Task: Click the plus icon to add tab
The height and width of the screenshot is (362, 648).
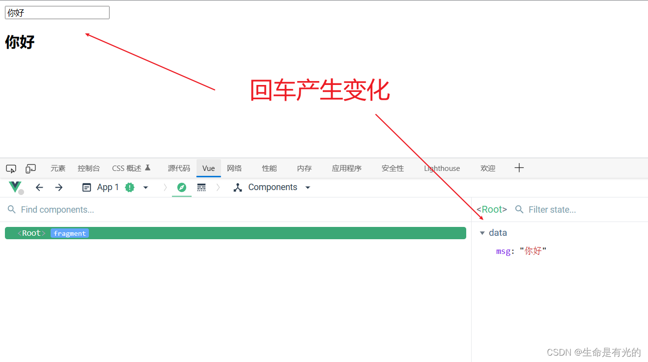Action: [x=519, y=168]
